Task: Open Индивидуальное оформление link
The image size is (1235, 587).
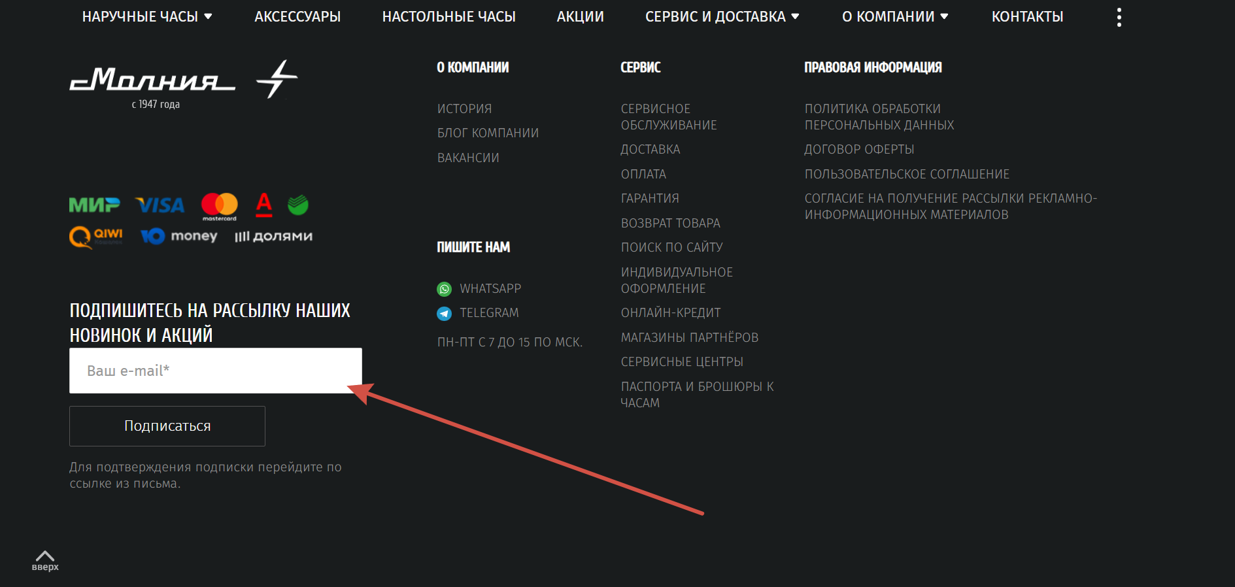Action: point(677,280)
